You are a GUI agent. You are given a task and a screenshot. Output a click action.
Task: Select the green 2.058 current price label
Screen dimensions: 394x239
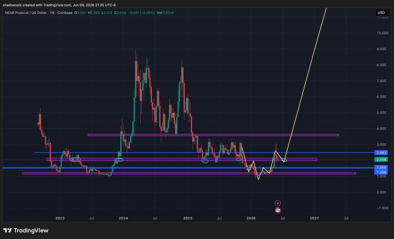[381, 159]
